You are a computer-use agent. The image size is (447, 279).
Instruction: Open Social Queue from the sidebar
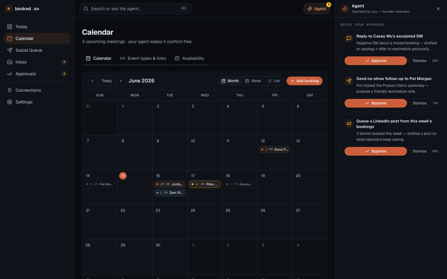(x=37, y=50)
